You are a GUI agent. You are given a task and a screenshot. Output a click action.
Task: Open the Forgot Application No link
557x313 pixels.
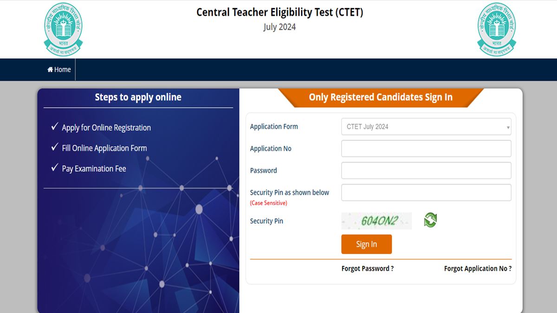click(x=478, y=268)
